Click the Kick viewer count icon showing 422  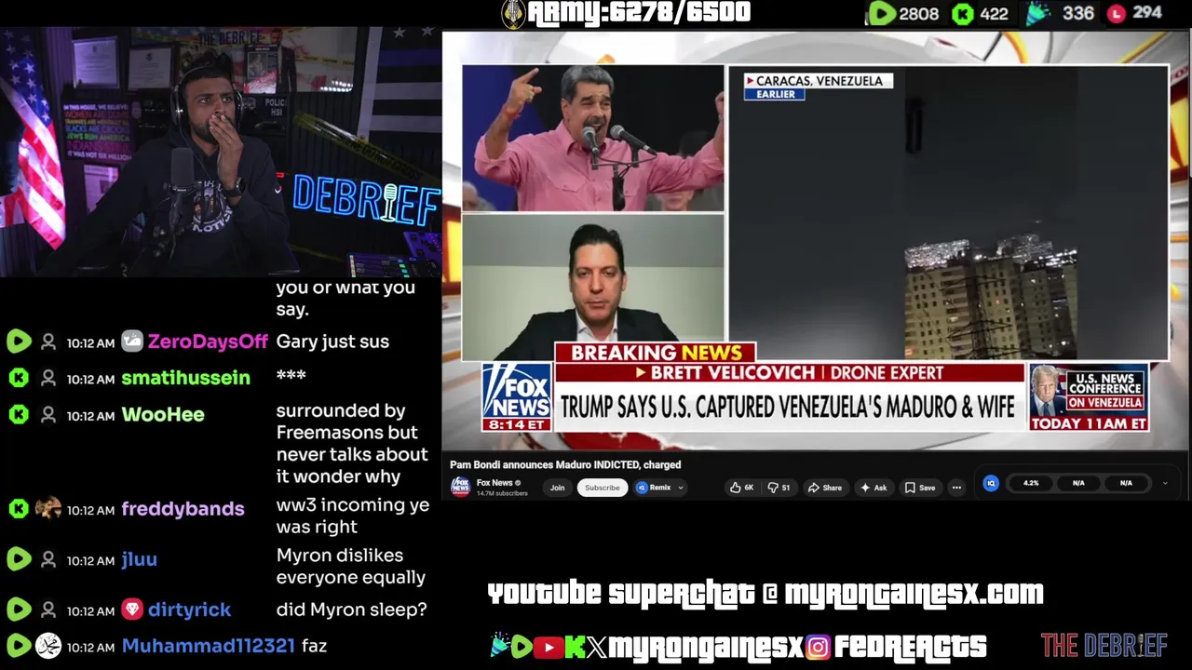[963, 13]
